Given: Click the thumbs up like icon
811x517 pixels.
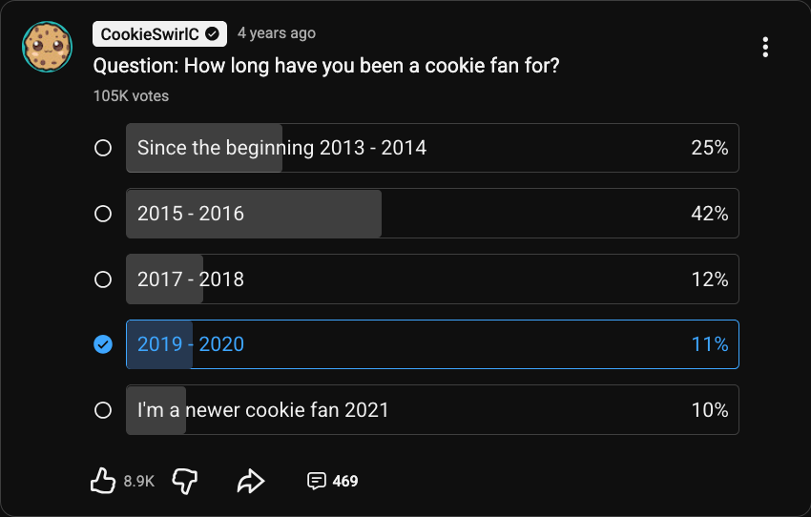Looking at the screenshot, I should pos(103,481).
